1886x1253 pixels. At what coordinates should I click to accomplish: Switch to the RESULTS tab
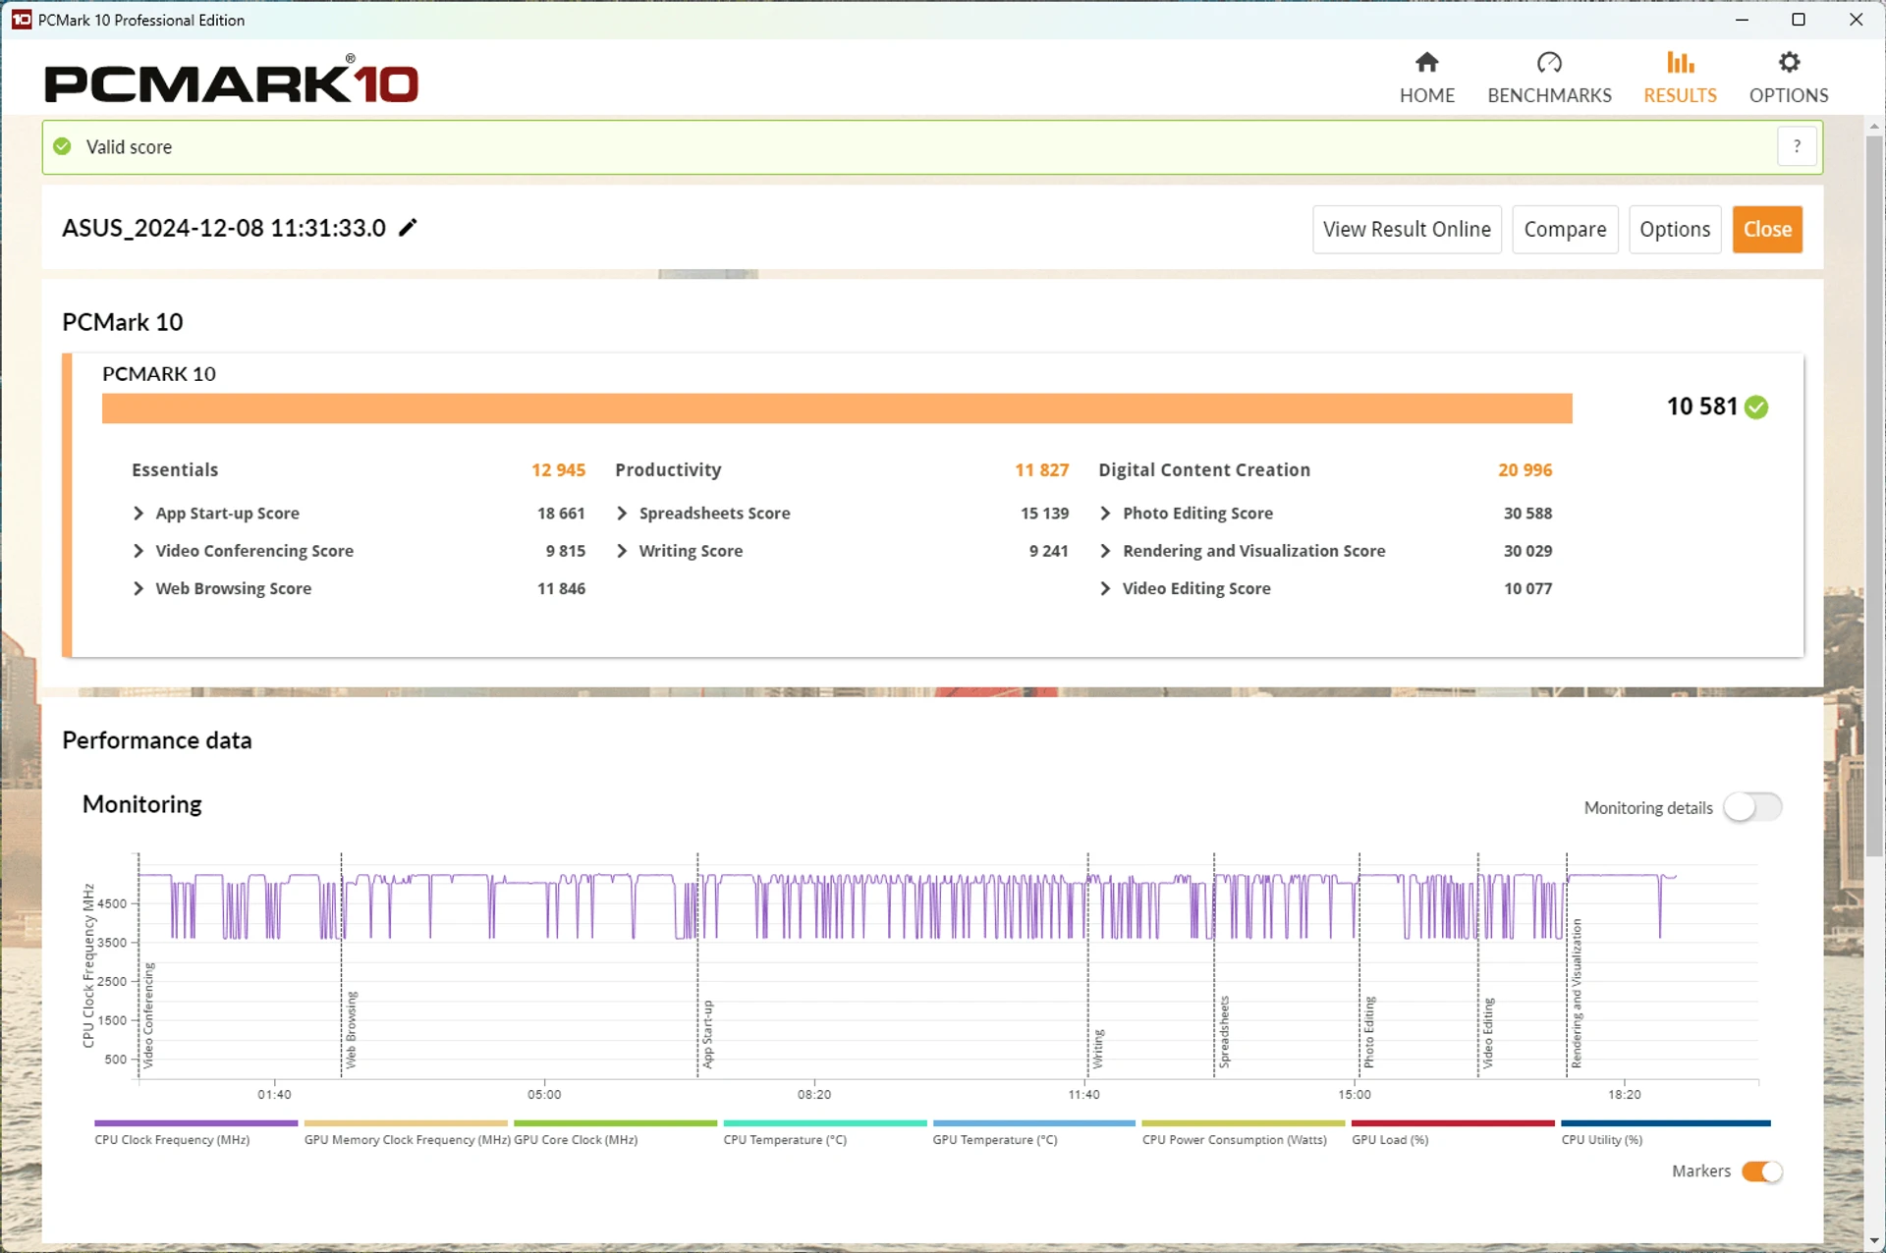tap(1680, 79)
